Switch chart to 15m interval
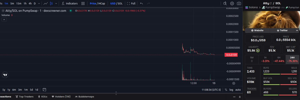 19,3
